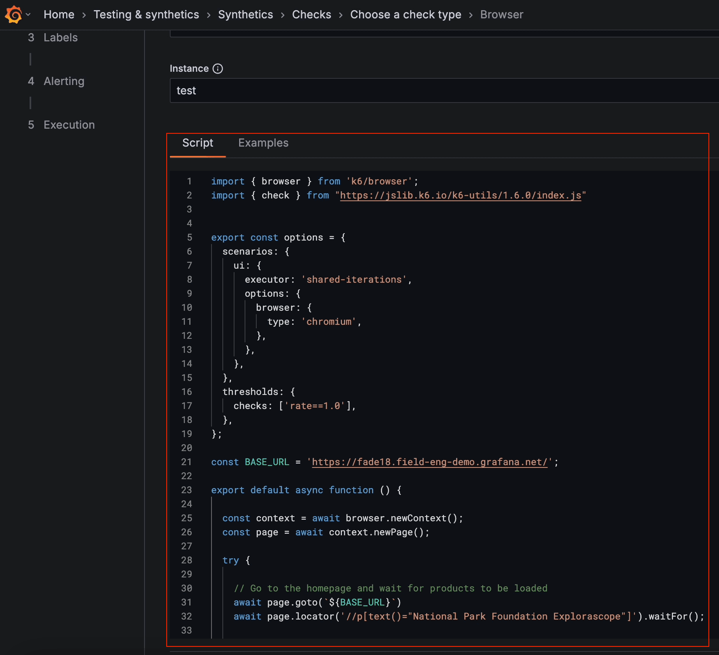719x655 pixels.
Task: Open the Checks breadcrumb entry
Action: coord(311,14)
